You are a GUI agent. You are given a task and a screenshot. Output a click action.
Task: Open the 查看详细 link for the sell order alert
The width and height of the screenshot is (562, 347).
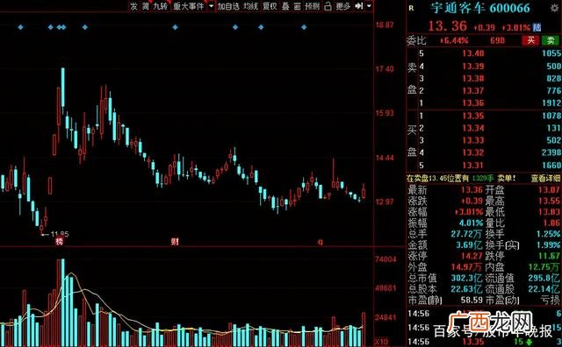(545, 178)
